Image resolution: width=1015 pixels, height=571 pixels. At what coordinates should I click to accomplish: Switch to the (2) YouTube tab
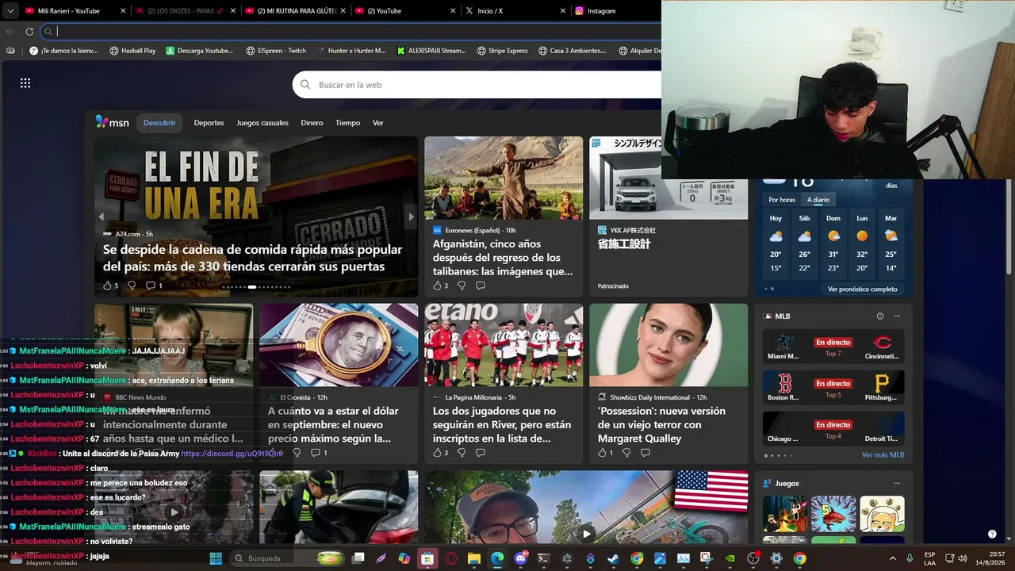[404, 11]
